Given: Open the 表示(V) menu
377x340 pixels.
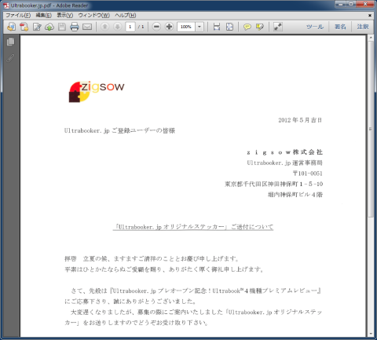Looking at the screenshot, I should coord(65,15).
